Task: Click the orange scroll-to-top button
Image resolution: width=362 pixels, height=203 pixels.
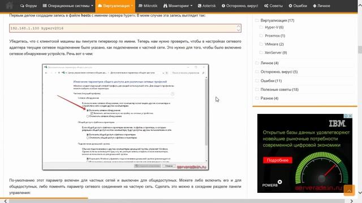Action: pos(349,190)
